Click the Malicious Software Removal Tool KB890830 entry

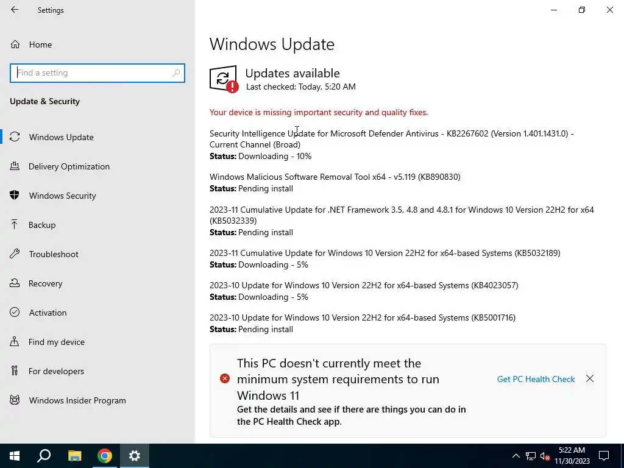click(335, 177)
